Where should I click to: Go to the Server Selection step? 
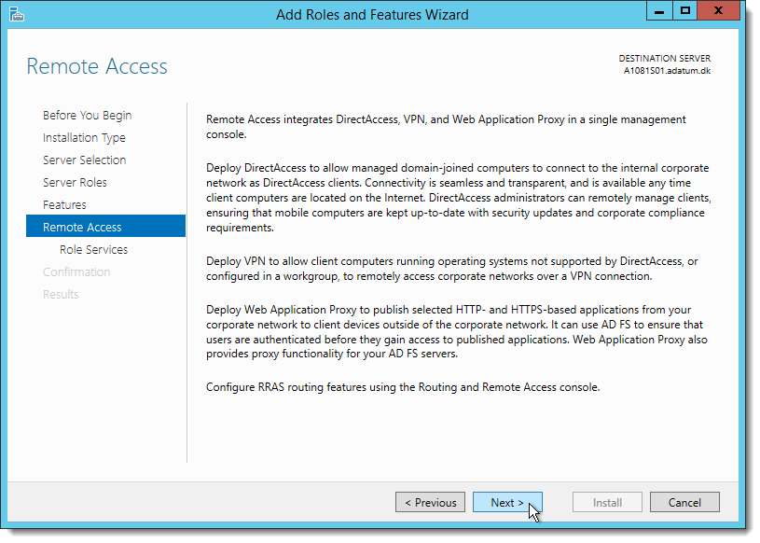coord(84,160)
